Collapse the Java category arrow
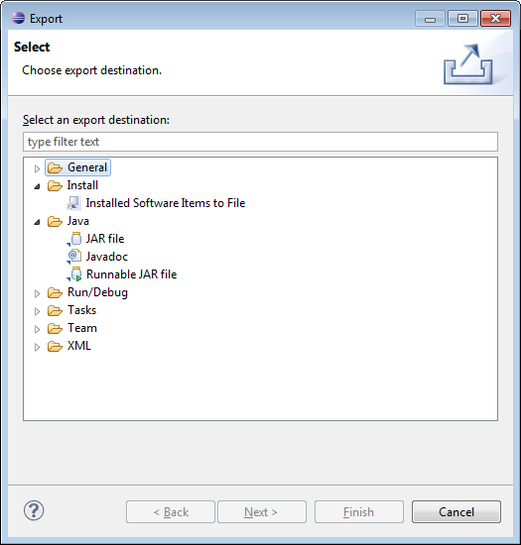Viewport: 521px width, 545px height. [37, 222]
